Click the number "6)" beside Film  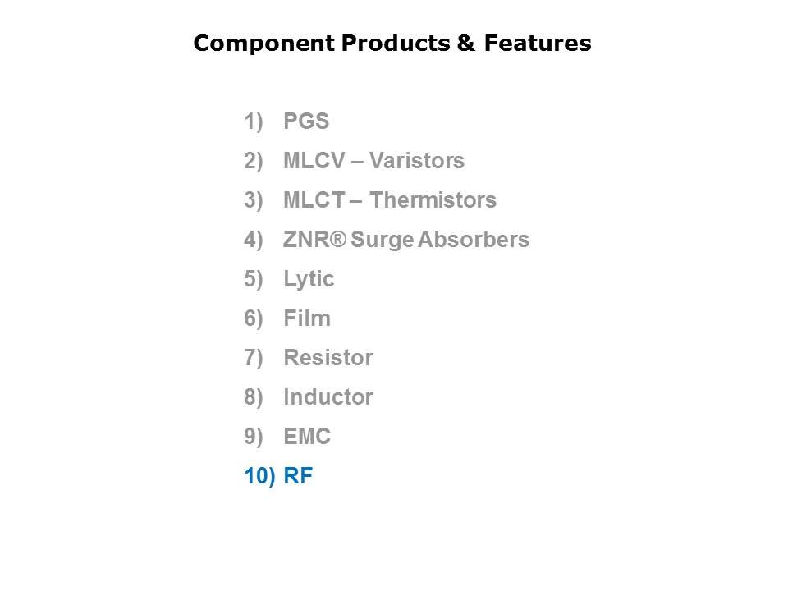(253, 319)
